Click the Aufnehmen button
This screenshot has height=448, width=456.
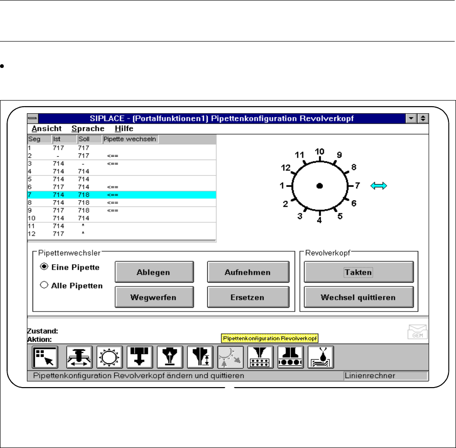coord(248,272)
